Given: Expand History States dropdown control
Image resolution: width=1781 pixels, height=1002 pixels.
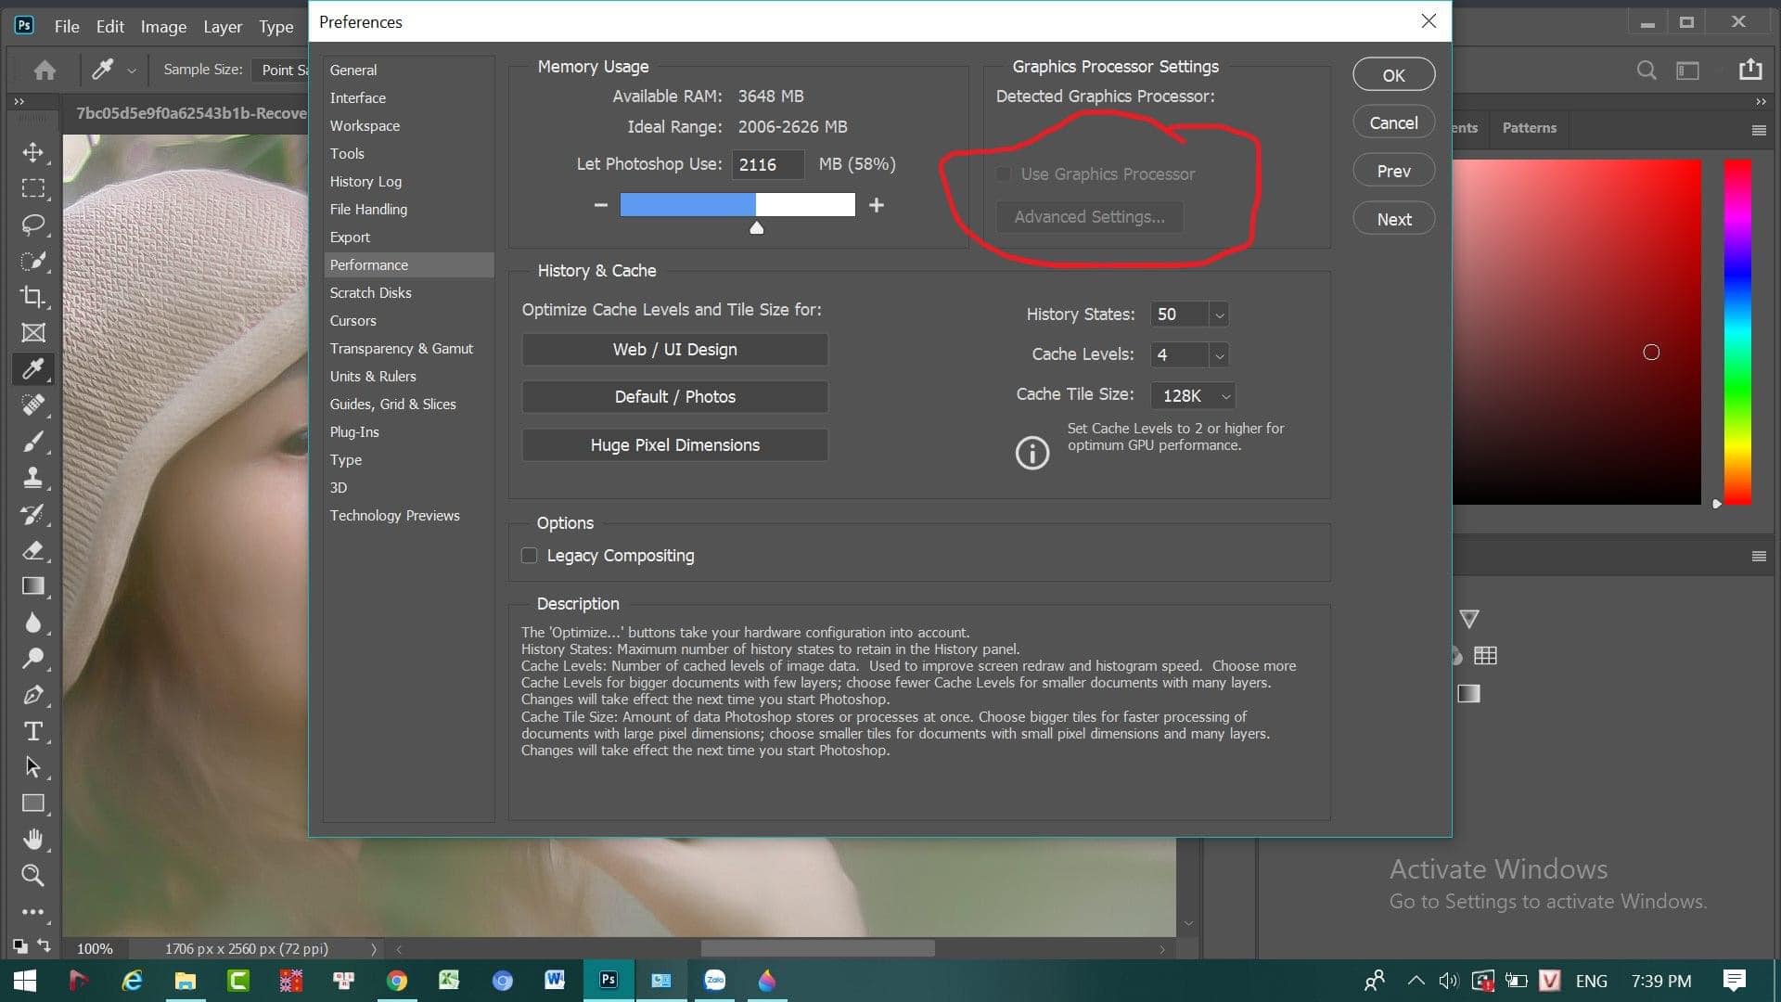Looking at the screenshot, I should tap(1220, 315).
